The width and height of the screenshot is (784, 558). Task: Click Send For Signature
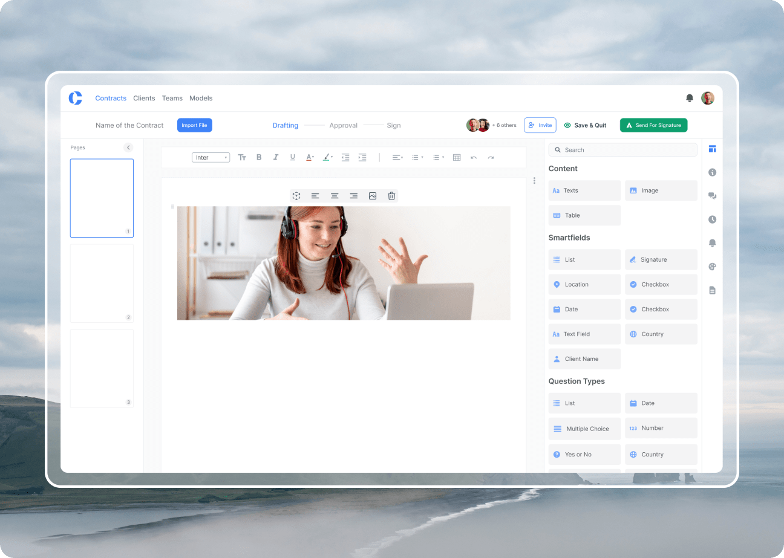pyautogui.click(x=653, y=125)
